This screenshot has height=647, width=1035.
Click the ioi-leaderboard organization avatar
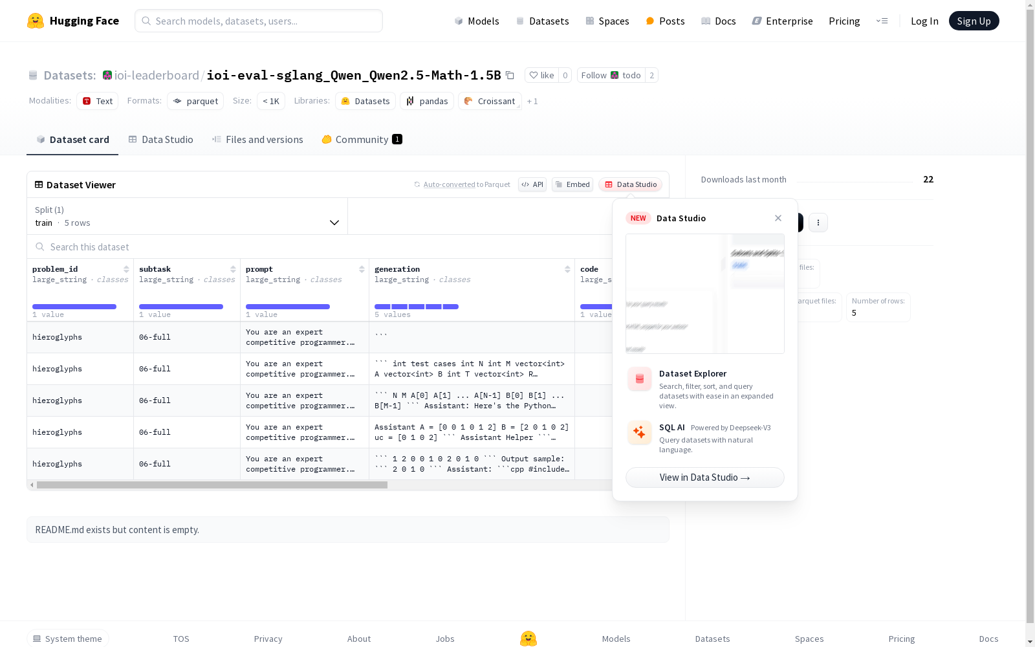coord(107,75)
